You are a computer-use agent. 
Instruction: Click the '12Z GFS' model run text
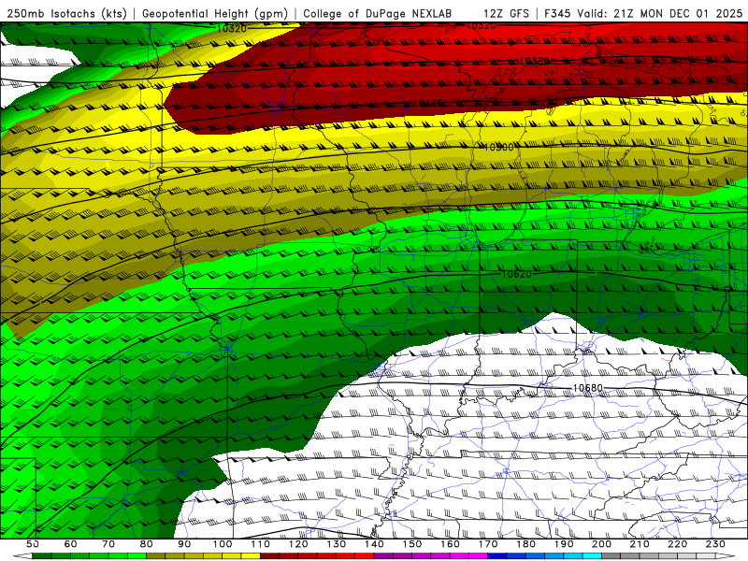tap(506, 14)
